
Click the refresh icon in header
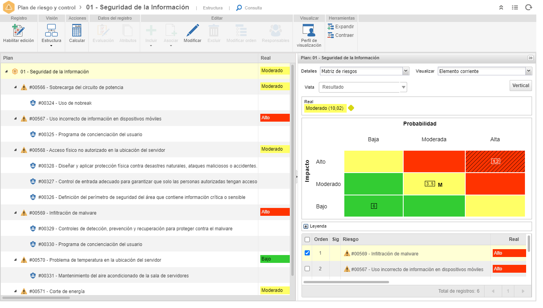tap(528, 7)
